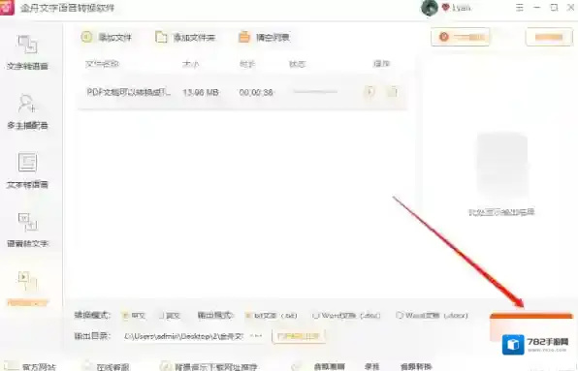Open the hamburger menu in the title bar
This screenshot has width=578, height=371.
click(x=520, y=8)
